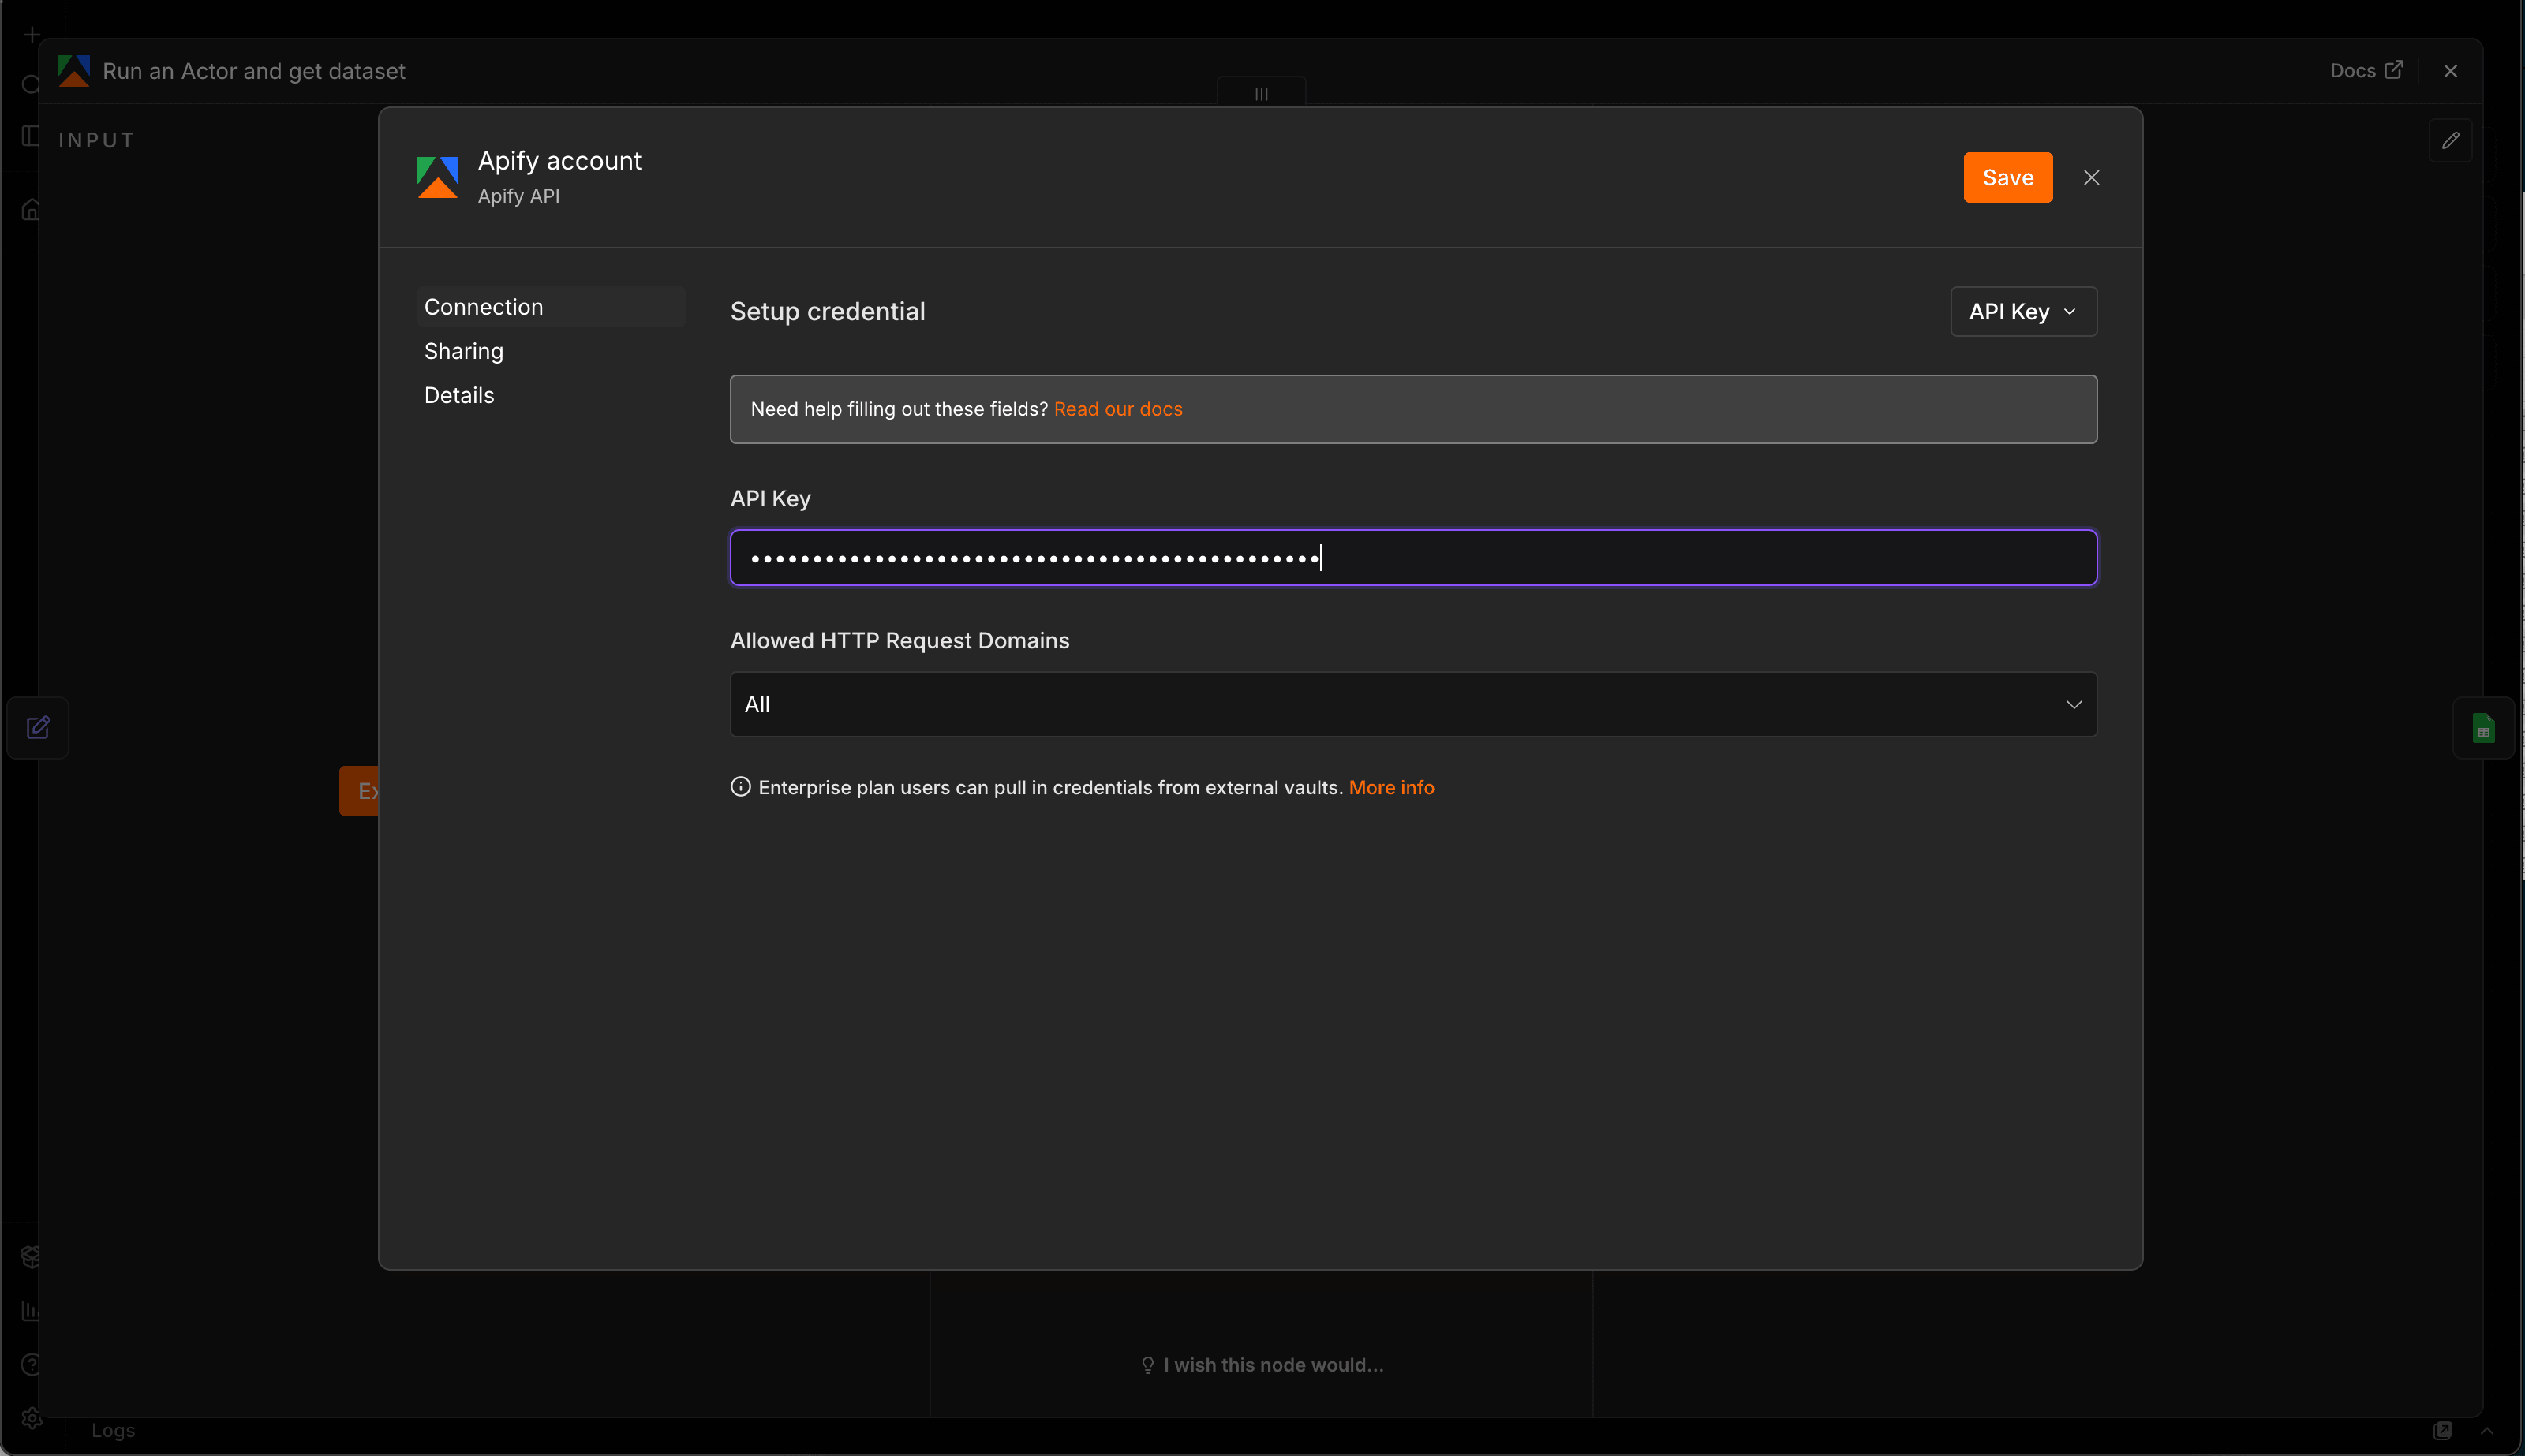Click the INPUT panel label
The width and height of the screenshot is (2525, 1456).
96,140
